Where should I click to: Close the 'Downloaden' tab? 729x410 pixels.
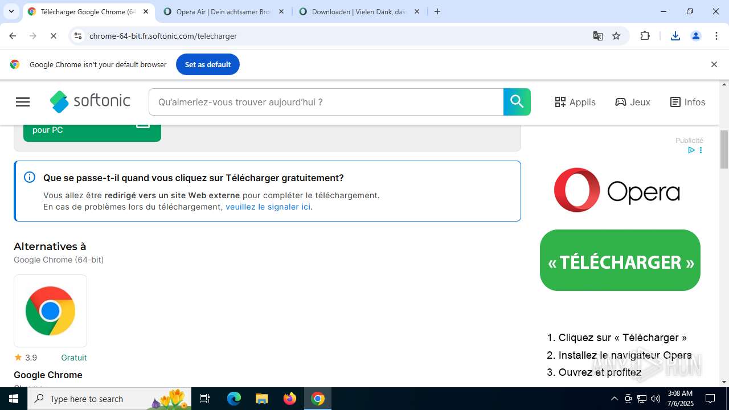click(417, 11)
